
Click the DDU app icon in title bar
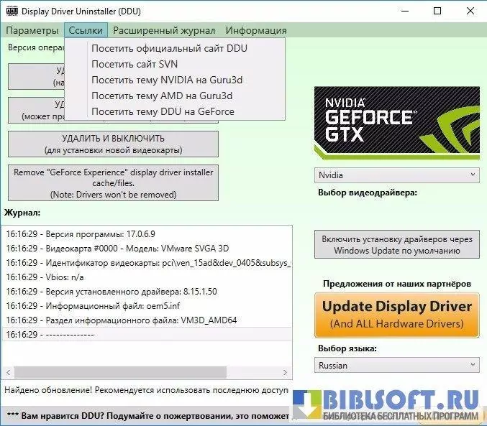click(12, 11)
